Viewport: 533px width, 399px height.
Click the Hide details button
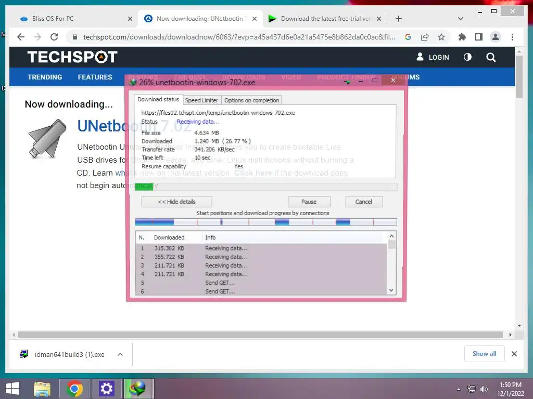176,202
